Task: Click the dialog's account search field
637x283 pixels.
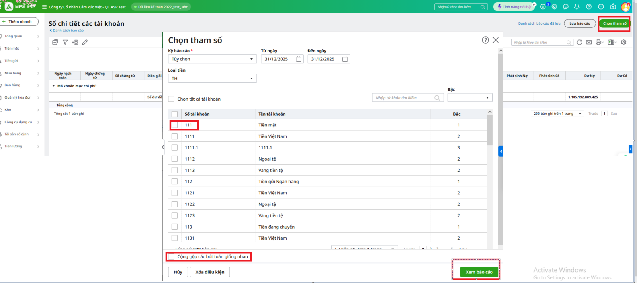Action: tap(404, 98)
